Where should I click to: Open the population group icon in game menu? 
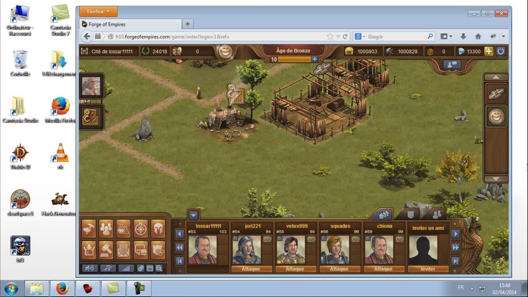click(106, 228)
